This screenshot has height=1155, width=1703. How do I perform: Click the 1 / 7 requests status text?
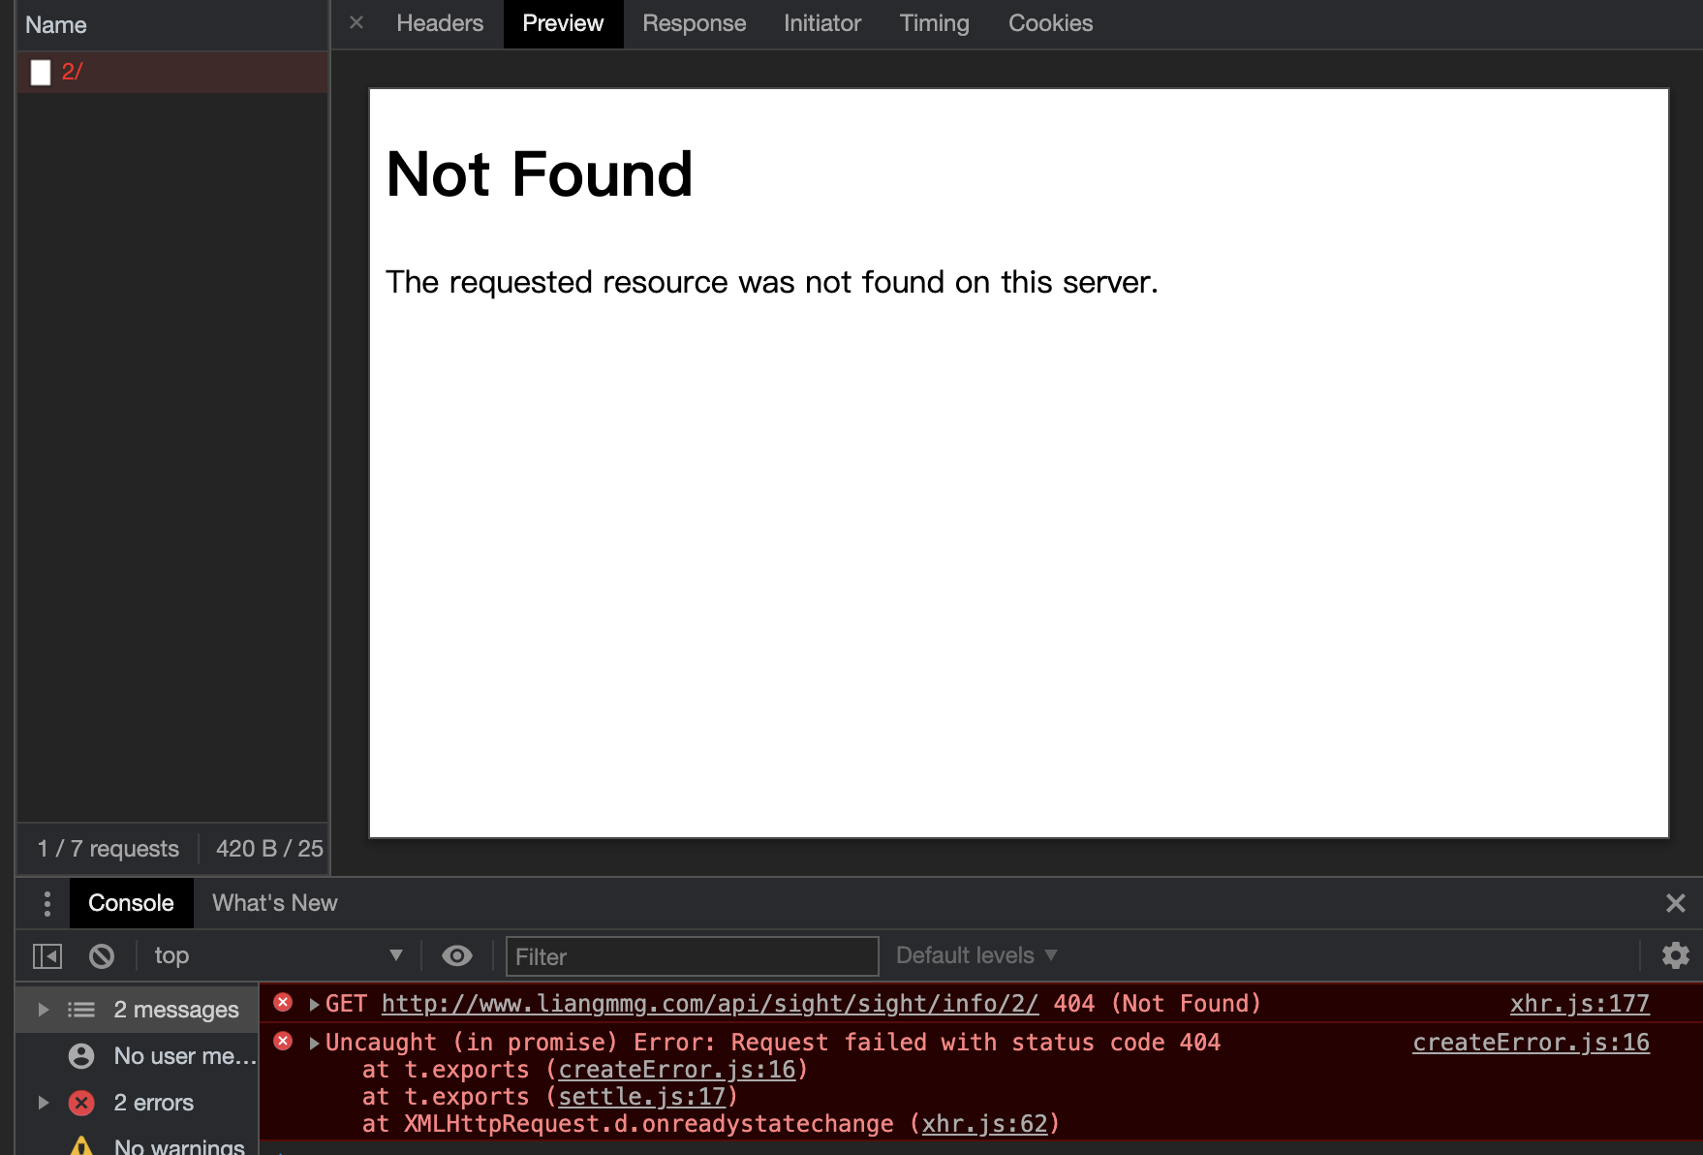(x=108, y=849)
